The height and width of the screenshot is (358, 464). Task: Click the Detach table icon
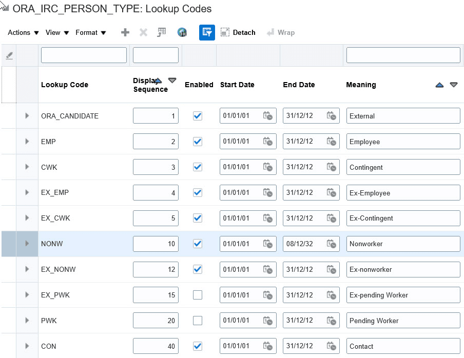(x=225, y=32)
